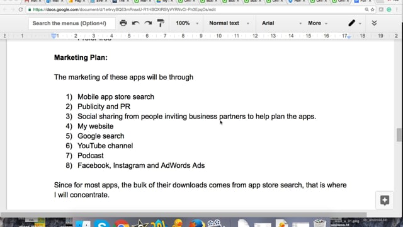Image resolution: width=403 pixels, height=227 pixels.
Task: Click the zoom magnifier icon in address bar
Action: tap(366, 9)
